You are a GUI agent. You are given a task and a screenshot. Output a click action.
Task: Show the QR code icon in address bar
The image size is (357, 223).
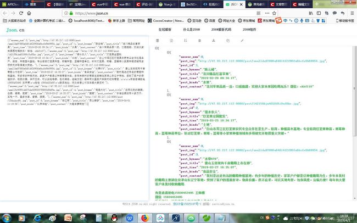(x=259, y=13)
